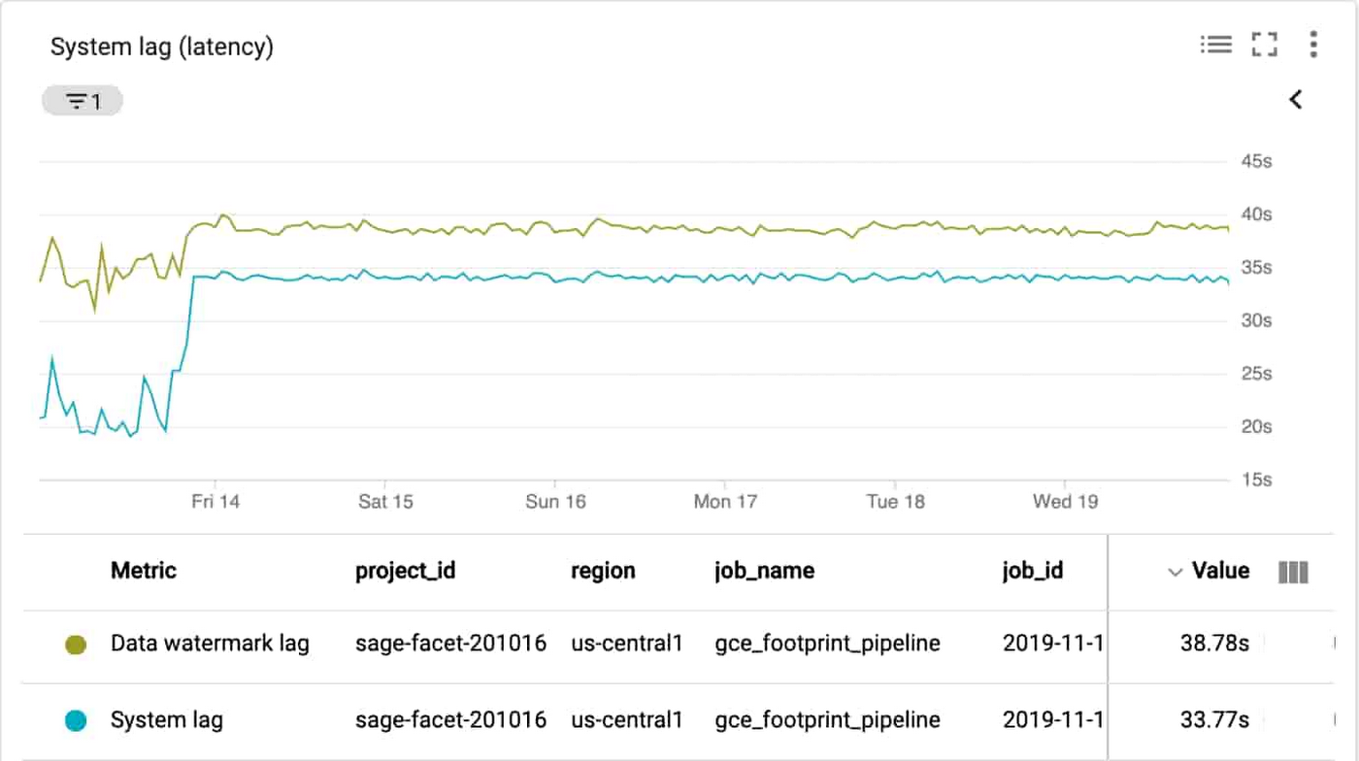Click the job_name column header
The height and width of the screenshot is (761, 1359).
click(x=765, y=571)
